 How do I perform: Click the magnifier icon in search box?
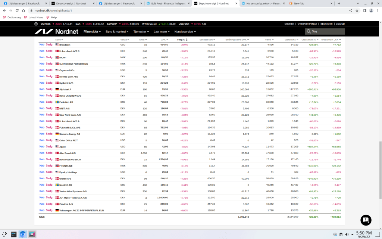click(309, 32)
